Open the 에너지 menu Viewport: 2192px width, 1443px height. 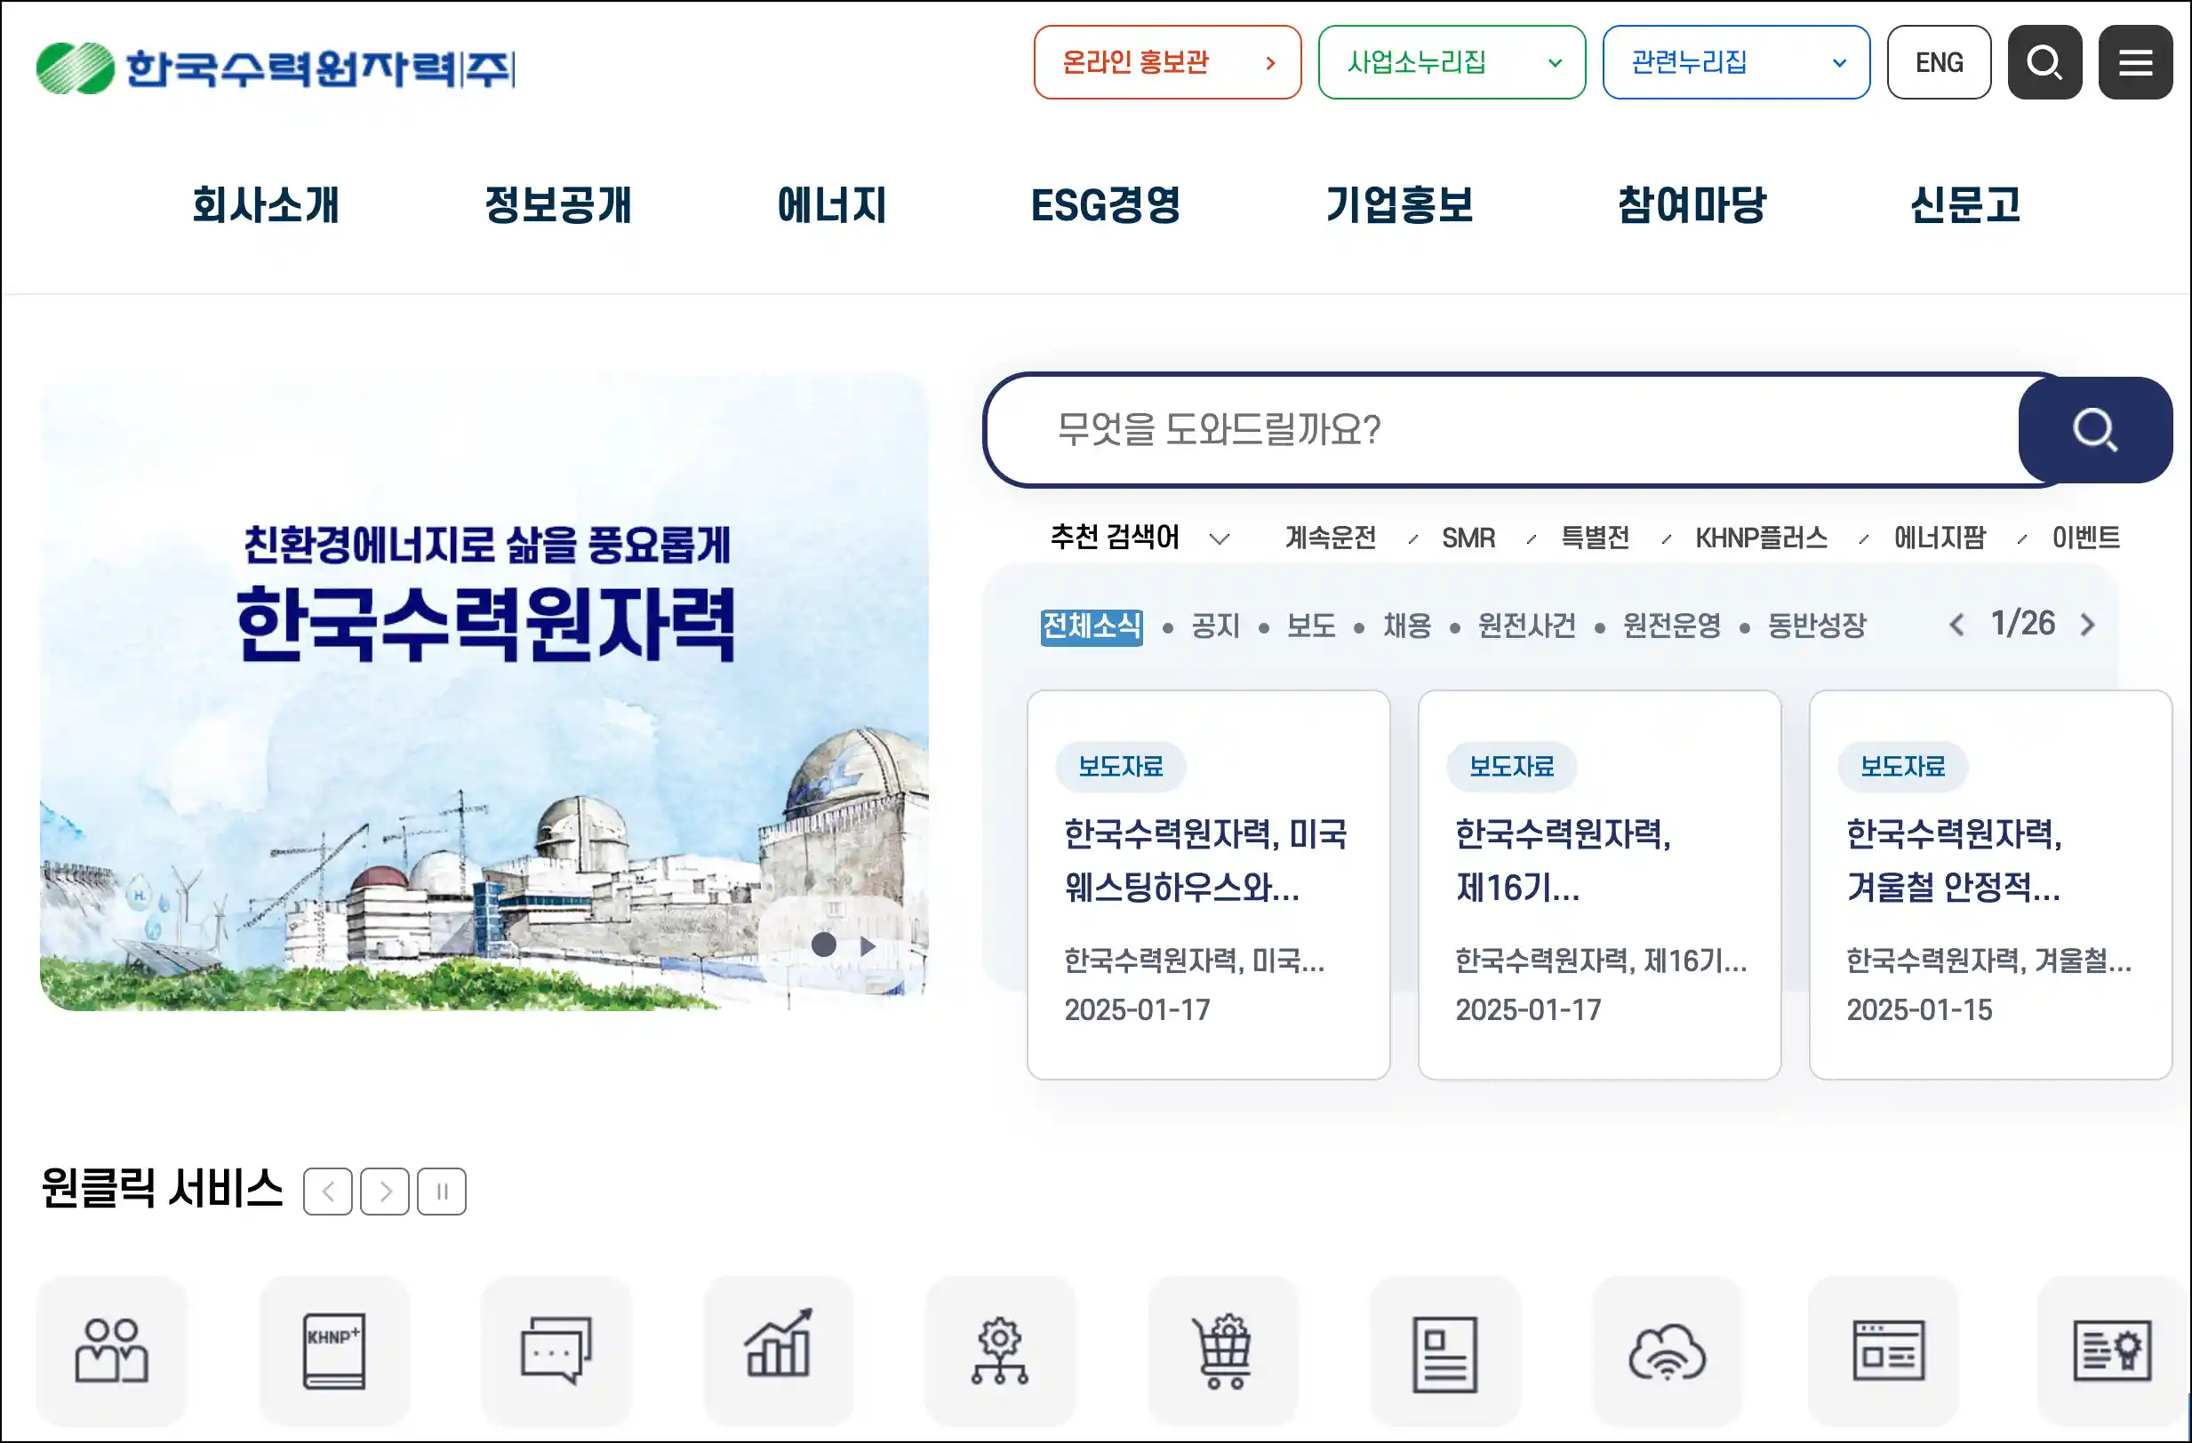[x=832, y=204]
